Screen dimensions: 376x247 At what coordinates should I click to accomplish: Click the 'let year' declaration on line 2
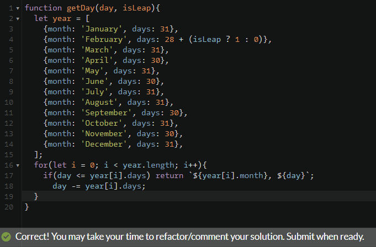(x=53, y=18)
